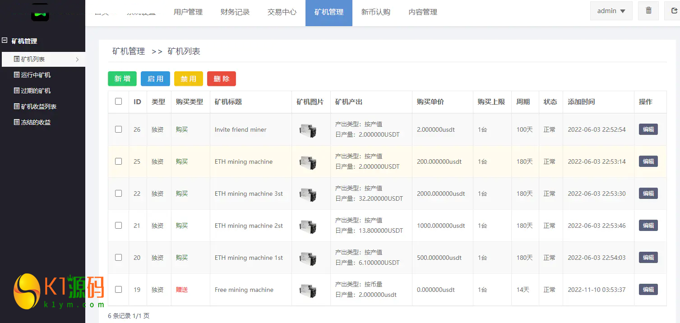The height and width of the screenshot is (323, 680).
Task: Click the trash icon in top bar
Action: pos(648,11)
